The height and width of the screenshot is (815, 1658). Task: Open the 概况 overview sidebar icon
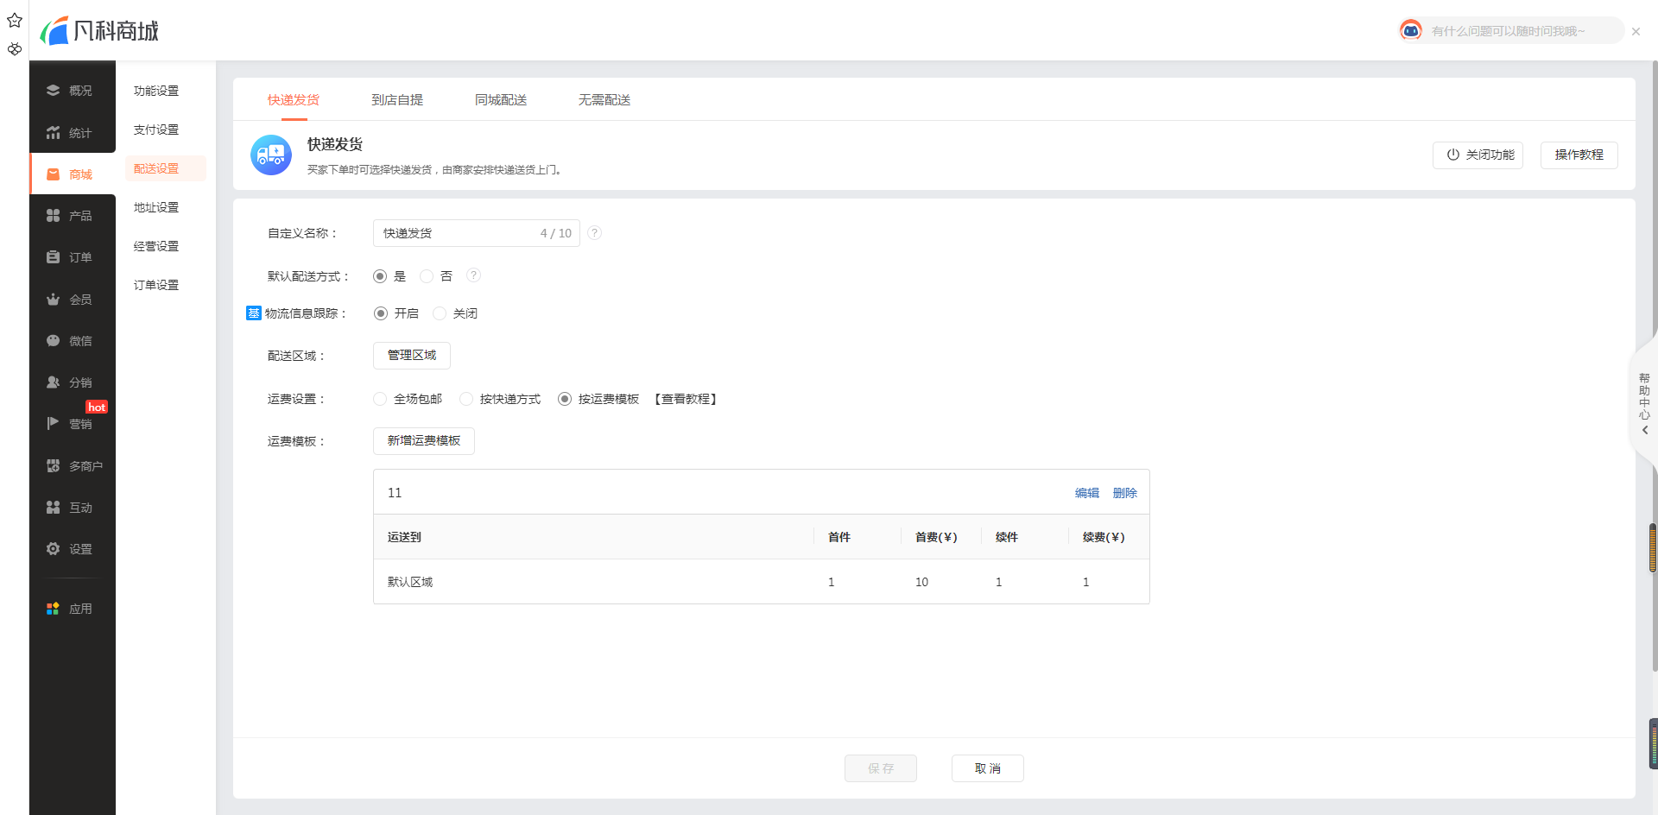54,91
